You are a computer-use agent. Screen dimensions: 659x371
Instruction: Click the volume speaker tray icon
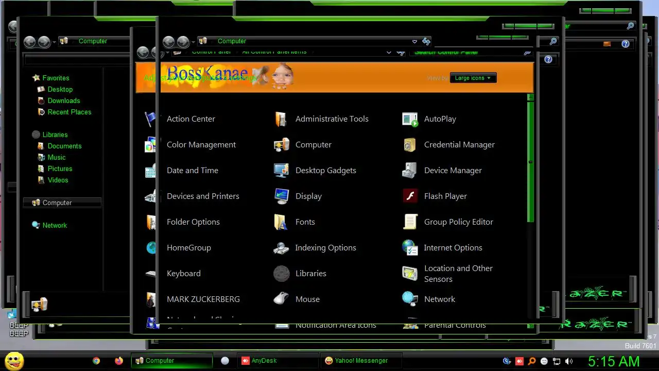(569, 361)
